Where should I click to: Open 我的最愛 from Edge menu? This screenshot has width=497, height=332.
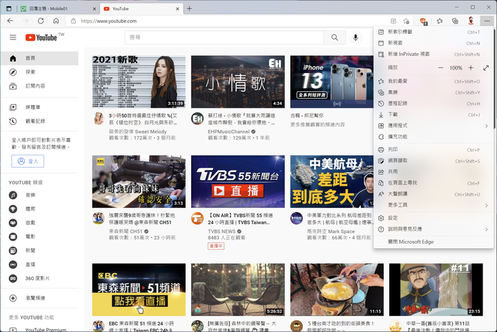(433, 81)
